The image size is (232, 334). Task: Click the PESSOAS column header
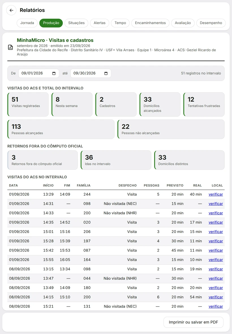[152, 185]
